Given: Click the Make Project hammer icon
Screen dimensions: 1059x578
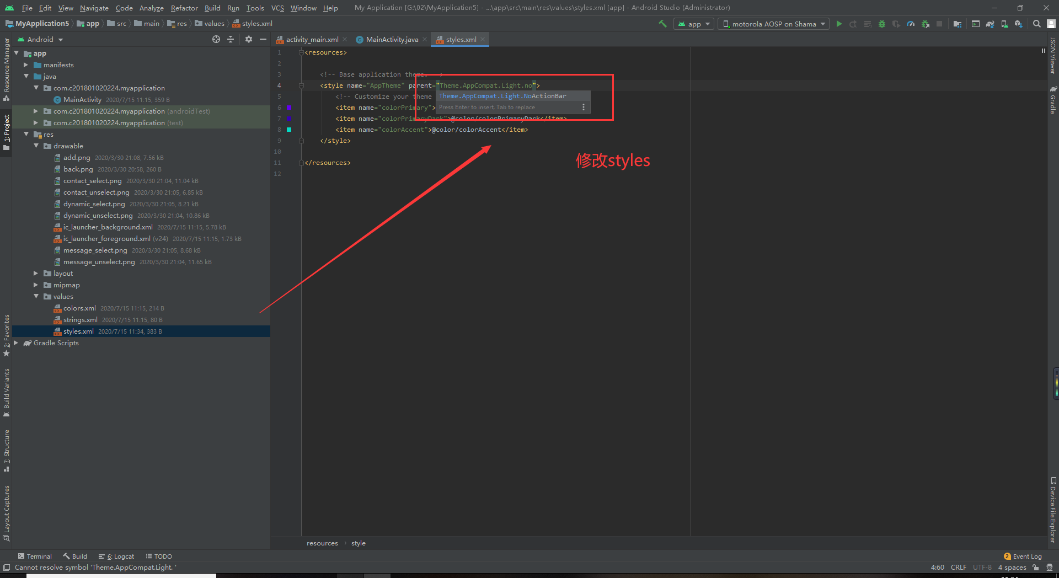Looking at the screenshot, I should tap(662, 24).
